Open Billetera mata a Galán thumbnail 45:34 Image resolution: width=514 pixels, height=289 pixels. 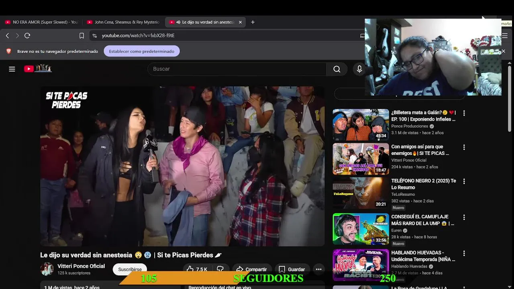point(361,125)
